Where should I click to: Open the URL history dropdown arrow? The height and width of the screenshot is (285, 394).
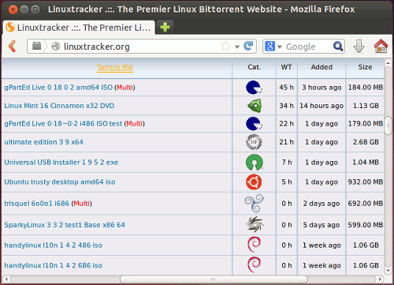237,47
